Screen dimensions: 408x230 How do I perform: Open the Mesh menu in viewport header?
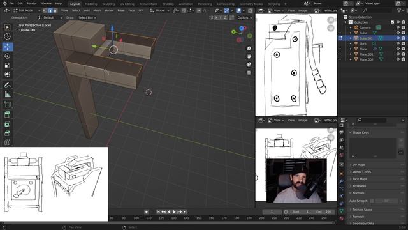tap(97, 11)
